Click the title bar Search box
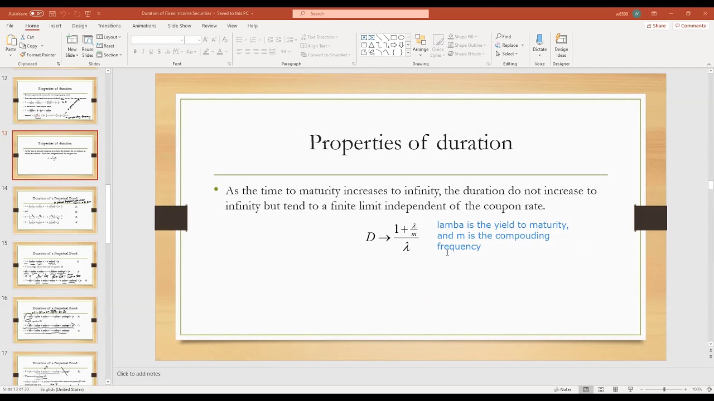 [361, 13]
